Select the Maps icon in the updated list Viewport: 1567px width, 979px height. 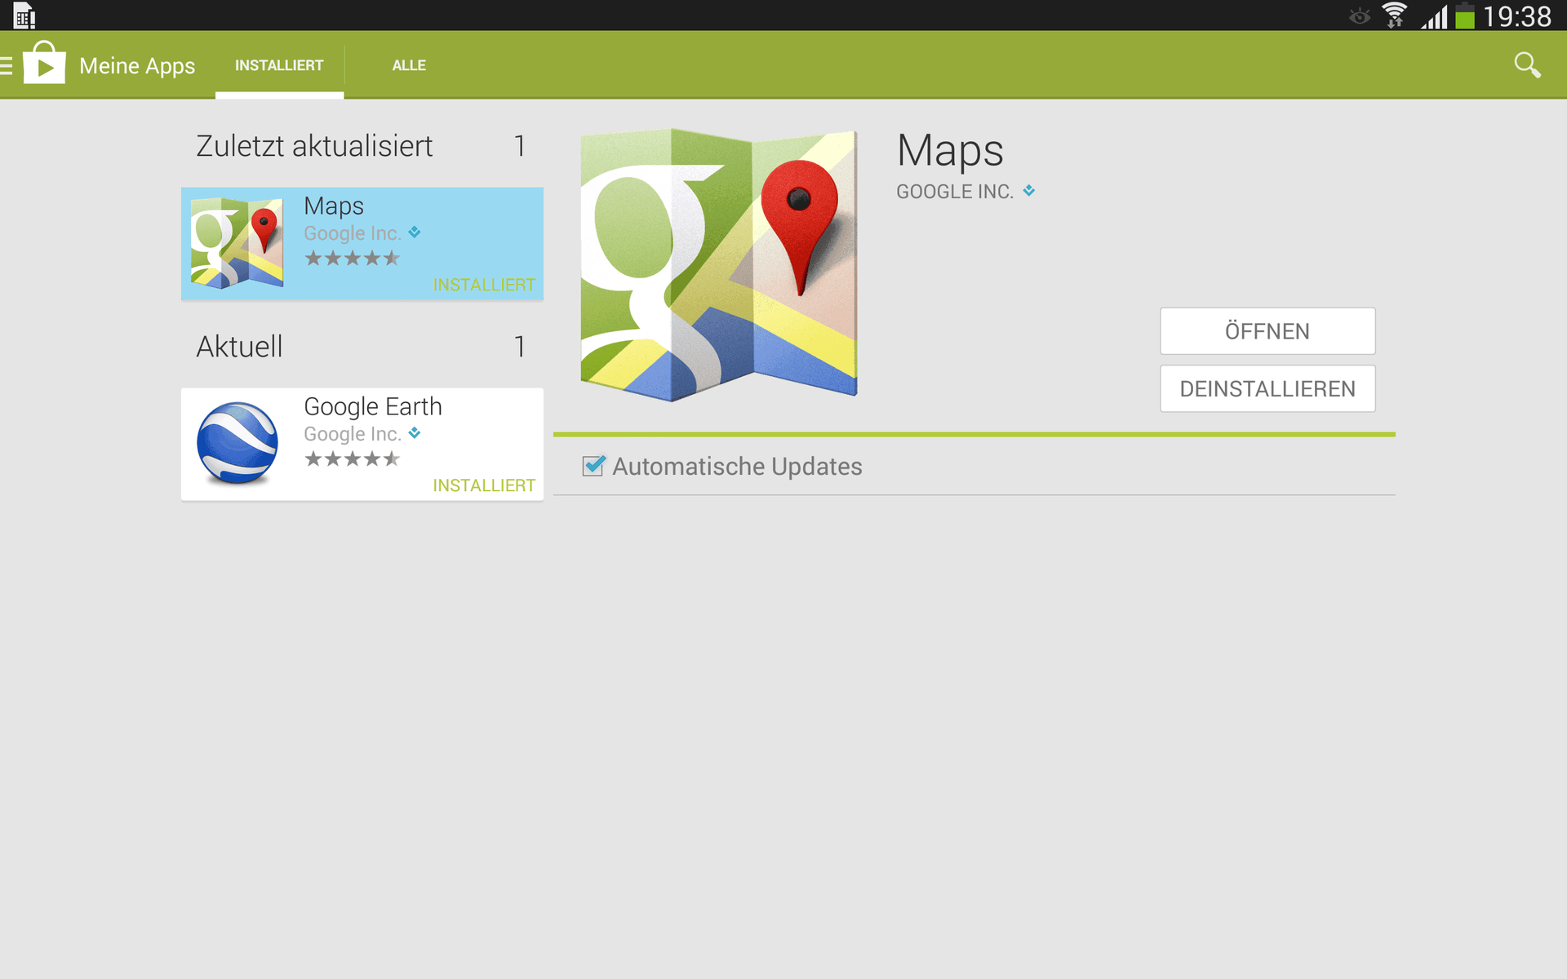tap(237, 243)
